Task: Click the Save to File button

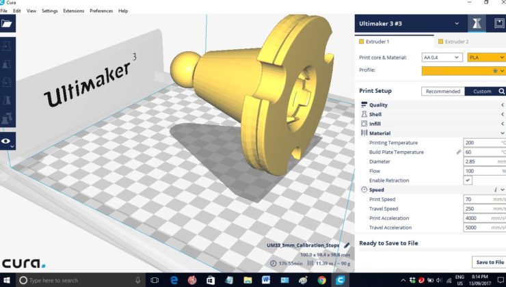Action: pyautogui.click(x=490, y=262)
